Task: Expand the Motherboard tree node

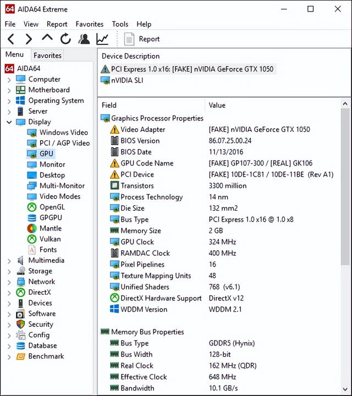Action: click(9, 90)
